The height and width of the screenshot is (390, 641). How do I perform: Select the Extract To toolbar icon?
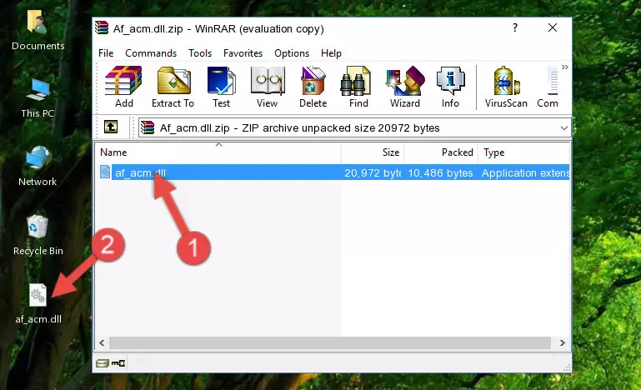(173, 87)
